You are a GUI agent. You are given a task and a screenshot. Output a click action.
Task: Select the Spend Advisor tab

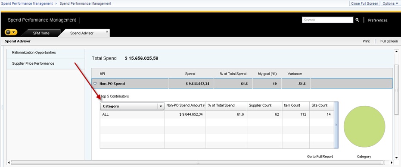(82, 33)
